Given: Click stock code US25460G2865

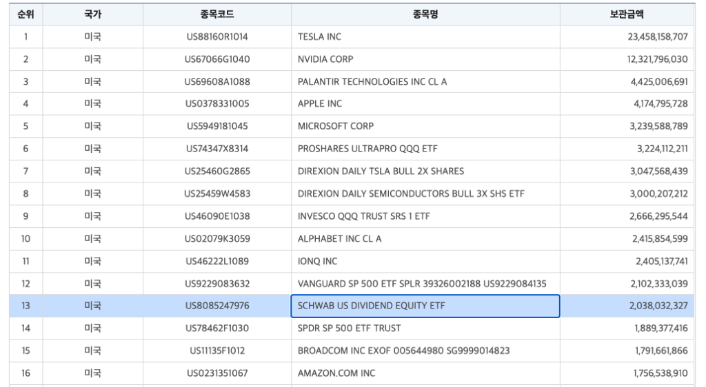Looking at the screenshot, I should 217,171.
